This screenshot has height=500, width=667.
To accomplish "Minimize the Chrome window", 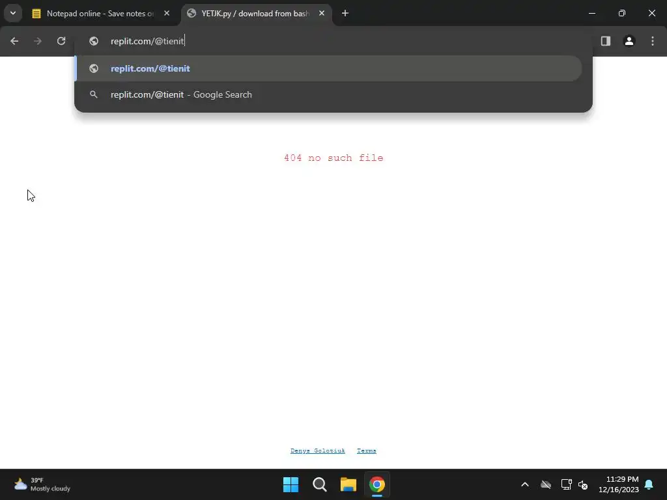I will tap(592, 13).
